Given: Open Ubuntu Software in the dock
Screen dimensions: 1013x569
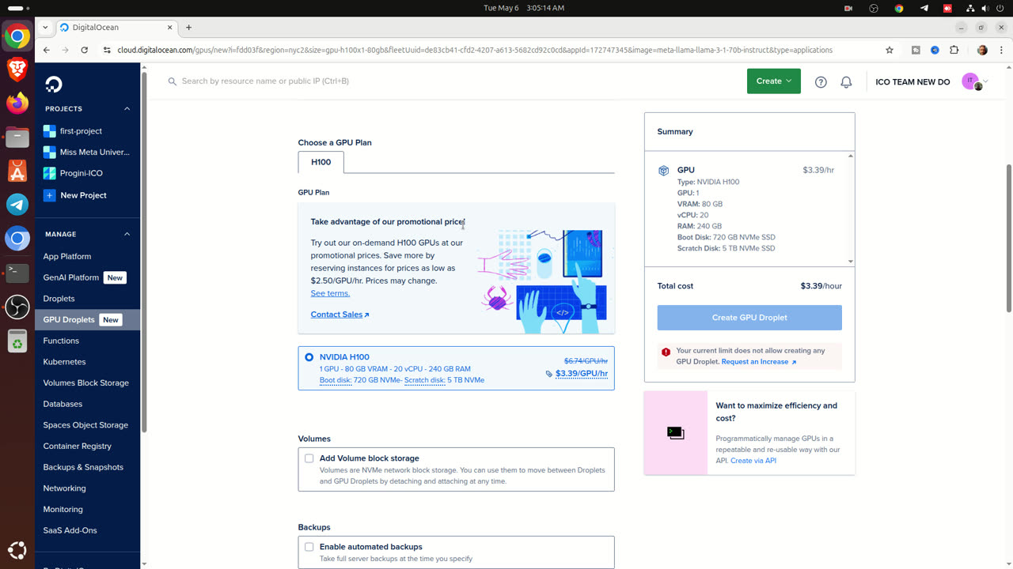Looking at the screenshot, I should [x=17, y=171].
